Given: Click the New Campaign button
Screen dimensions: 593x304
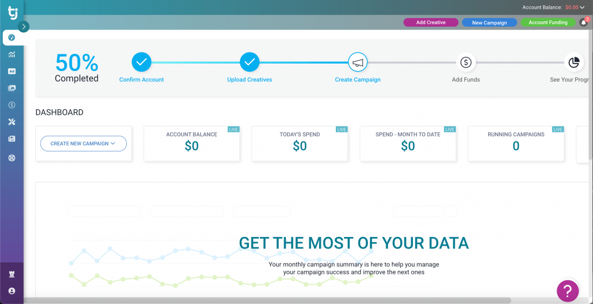Looking at the screenshot, I should [489, 23].
